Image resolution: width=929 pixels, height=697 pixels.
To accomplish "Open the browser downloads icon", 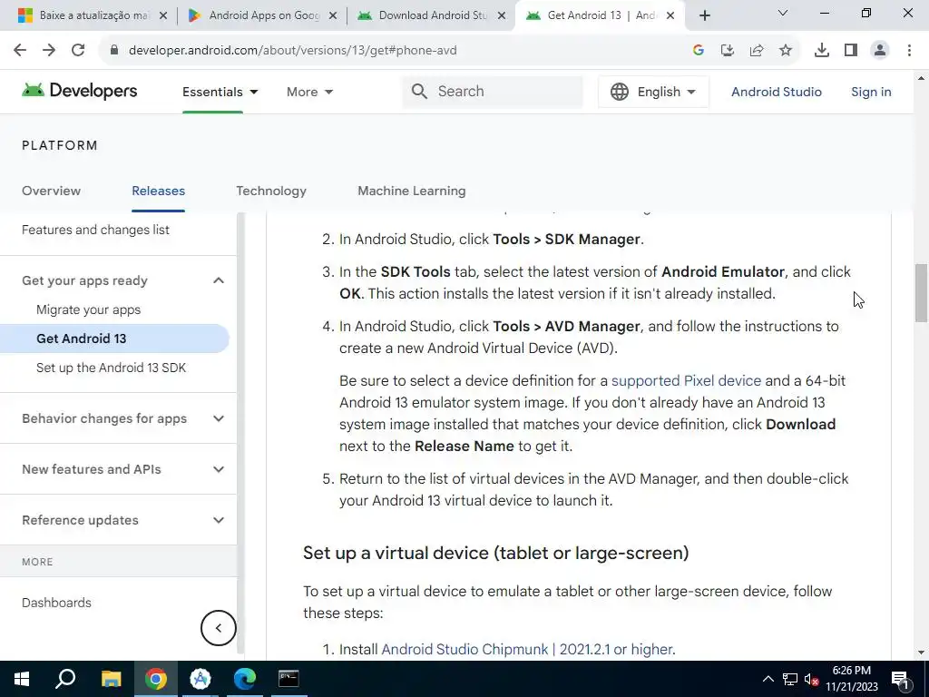I will coord(822,51).
